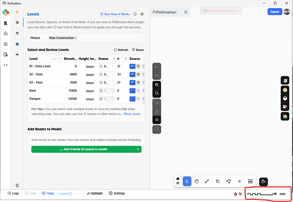The height and width of the screenshot is (202, 293).
Task: Click the blue Export button
Action: (x=275, y=12)
